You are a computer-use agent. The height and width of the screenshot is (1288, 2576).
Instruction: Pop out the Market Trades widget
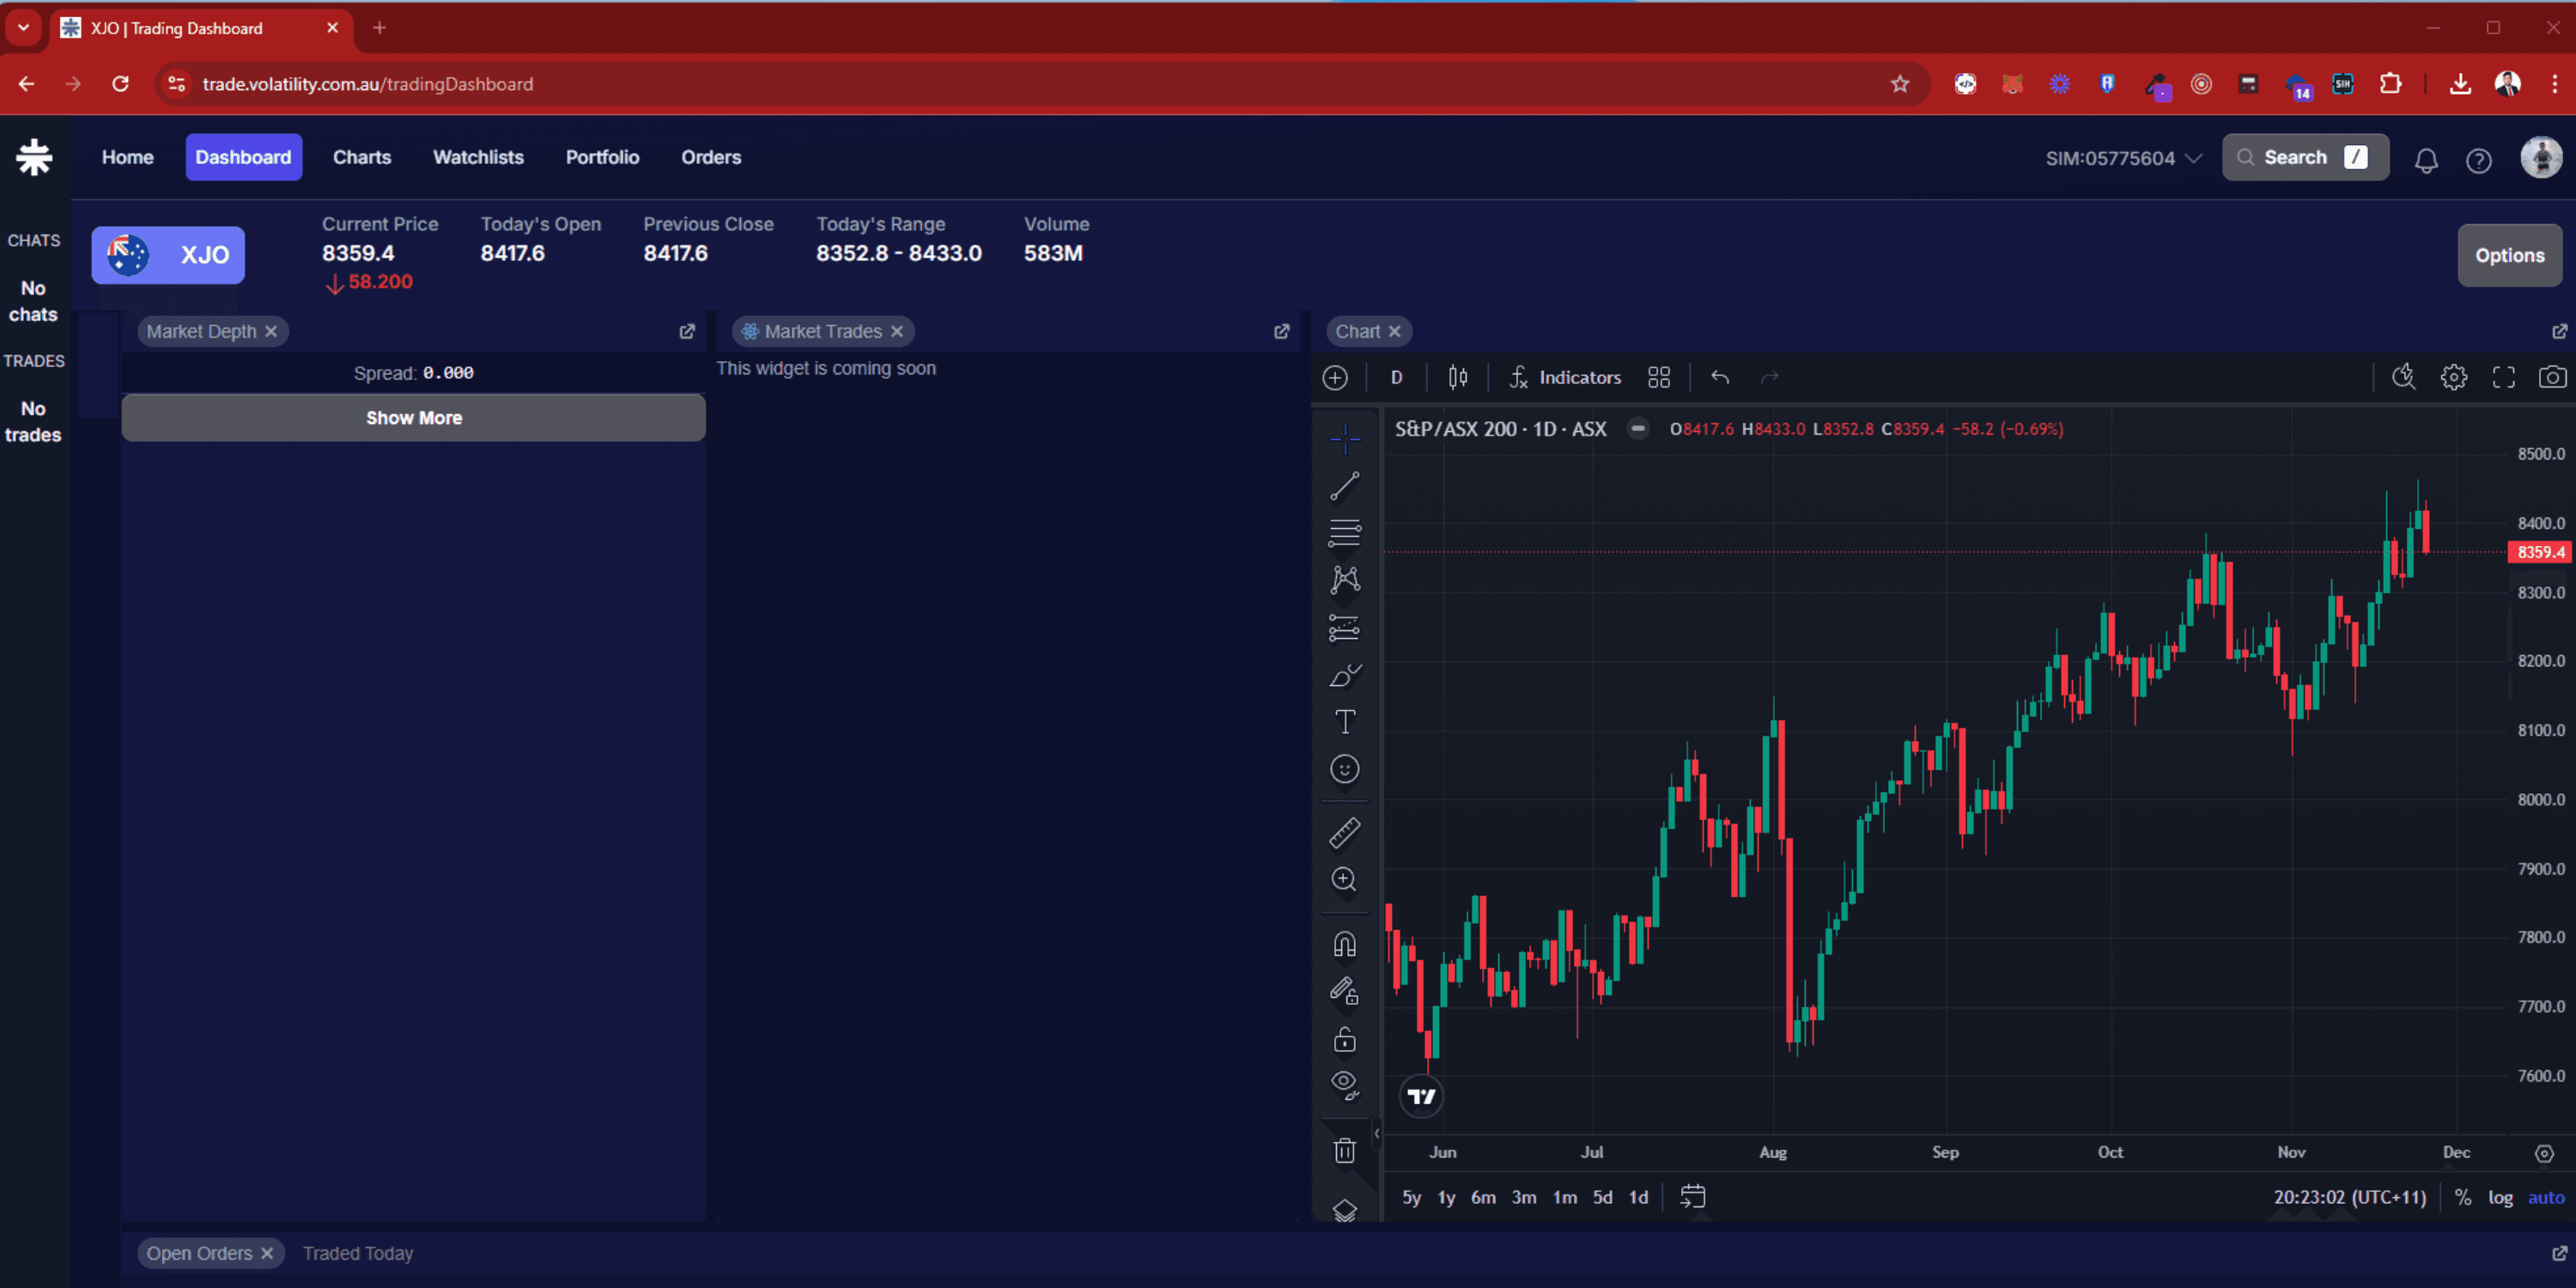(1281, 331)
